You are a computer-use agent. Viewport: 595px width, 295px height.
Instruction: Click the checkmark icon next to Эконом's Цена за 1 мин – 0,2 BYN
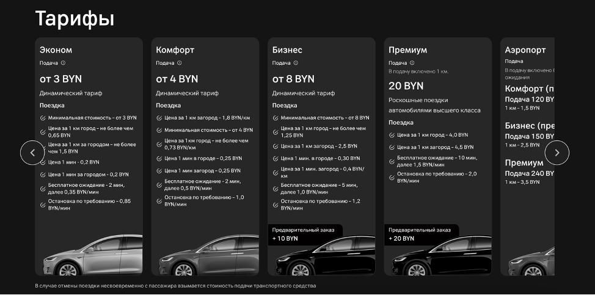[x=43, y=162]
